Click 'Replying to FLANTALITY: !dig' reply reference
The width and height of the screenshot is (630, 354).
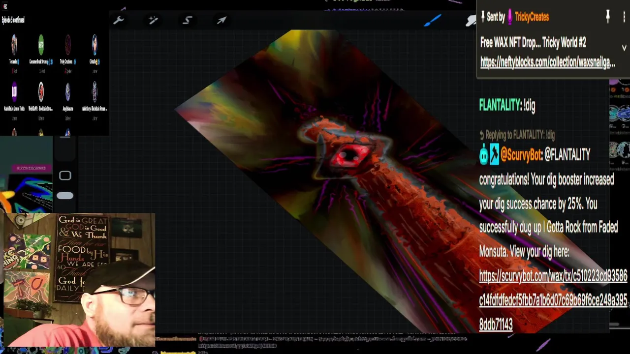click(517, 135)
